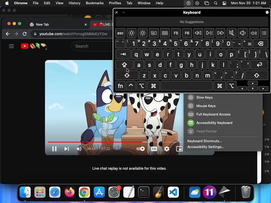Open Keyboard Shortcuts… link
The image size is (271, 203).
point(205,141)
